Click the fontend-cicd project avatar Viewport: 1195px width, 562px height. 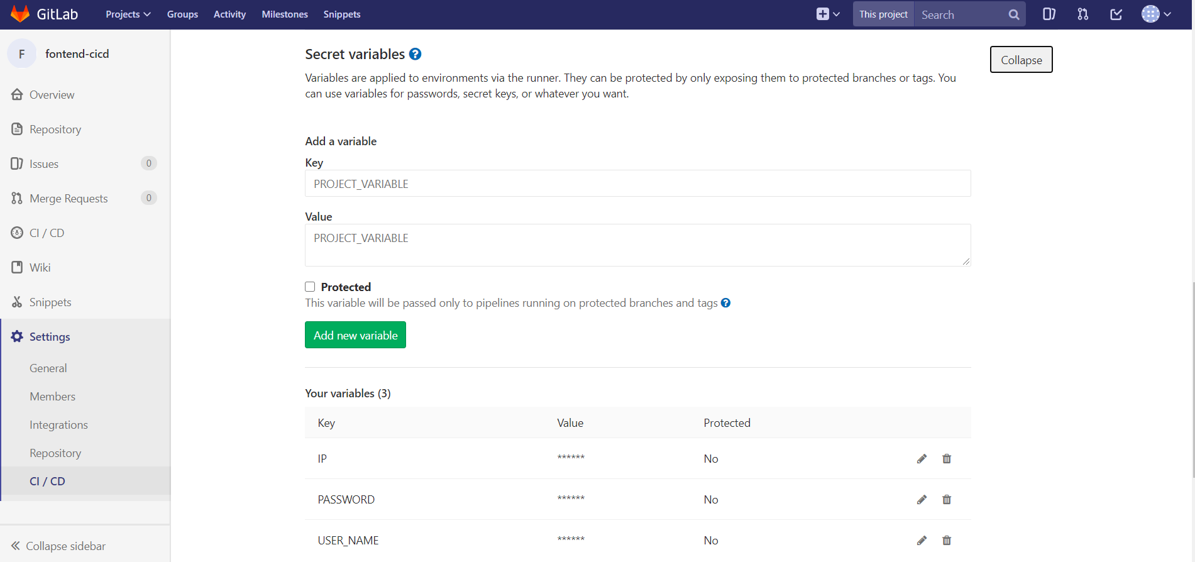pyautogui.click(x=22, y=54)
